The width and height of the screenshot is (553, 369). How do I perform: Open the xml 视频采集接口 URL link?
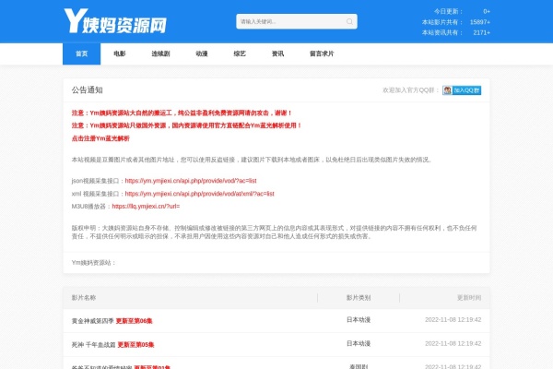click(199, 194)
